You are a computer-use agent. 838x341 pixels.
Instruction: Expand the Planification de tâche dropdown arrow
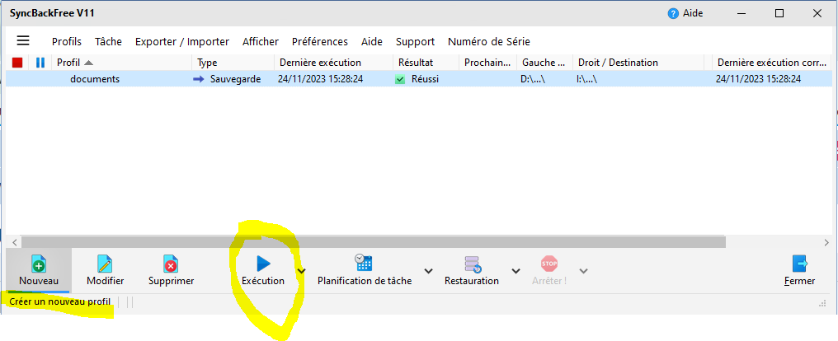(429, 270)
